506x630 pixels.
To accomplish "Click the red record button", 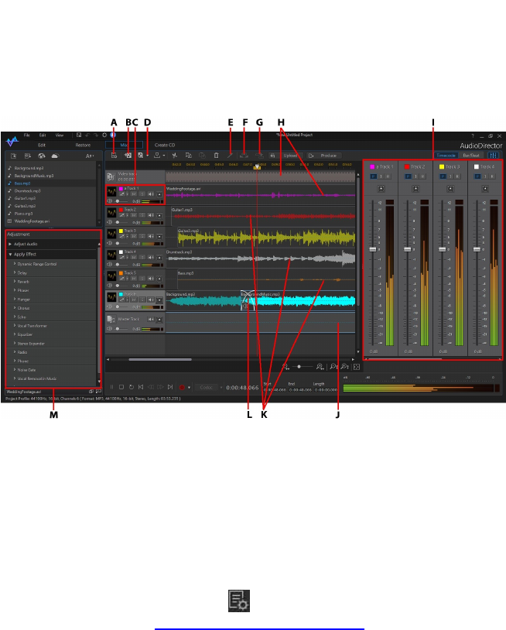I will (x=182, y=387).
